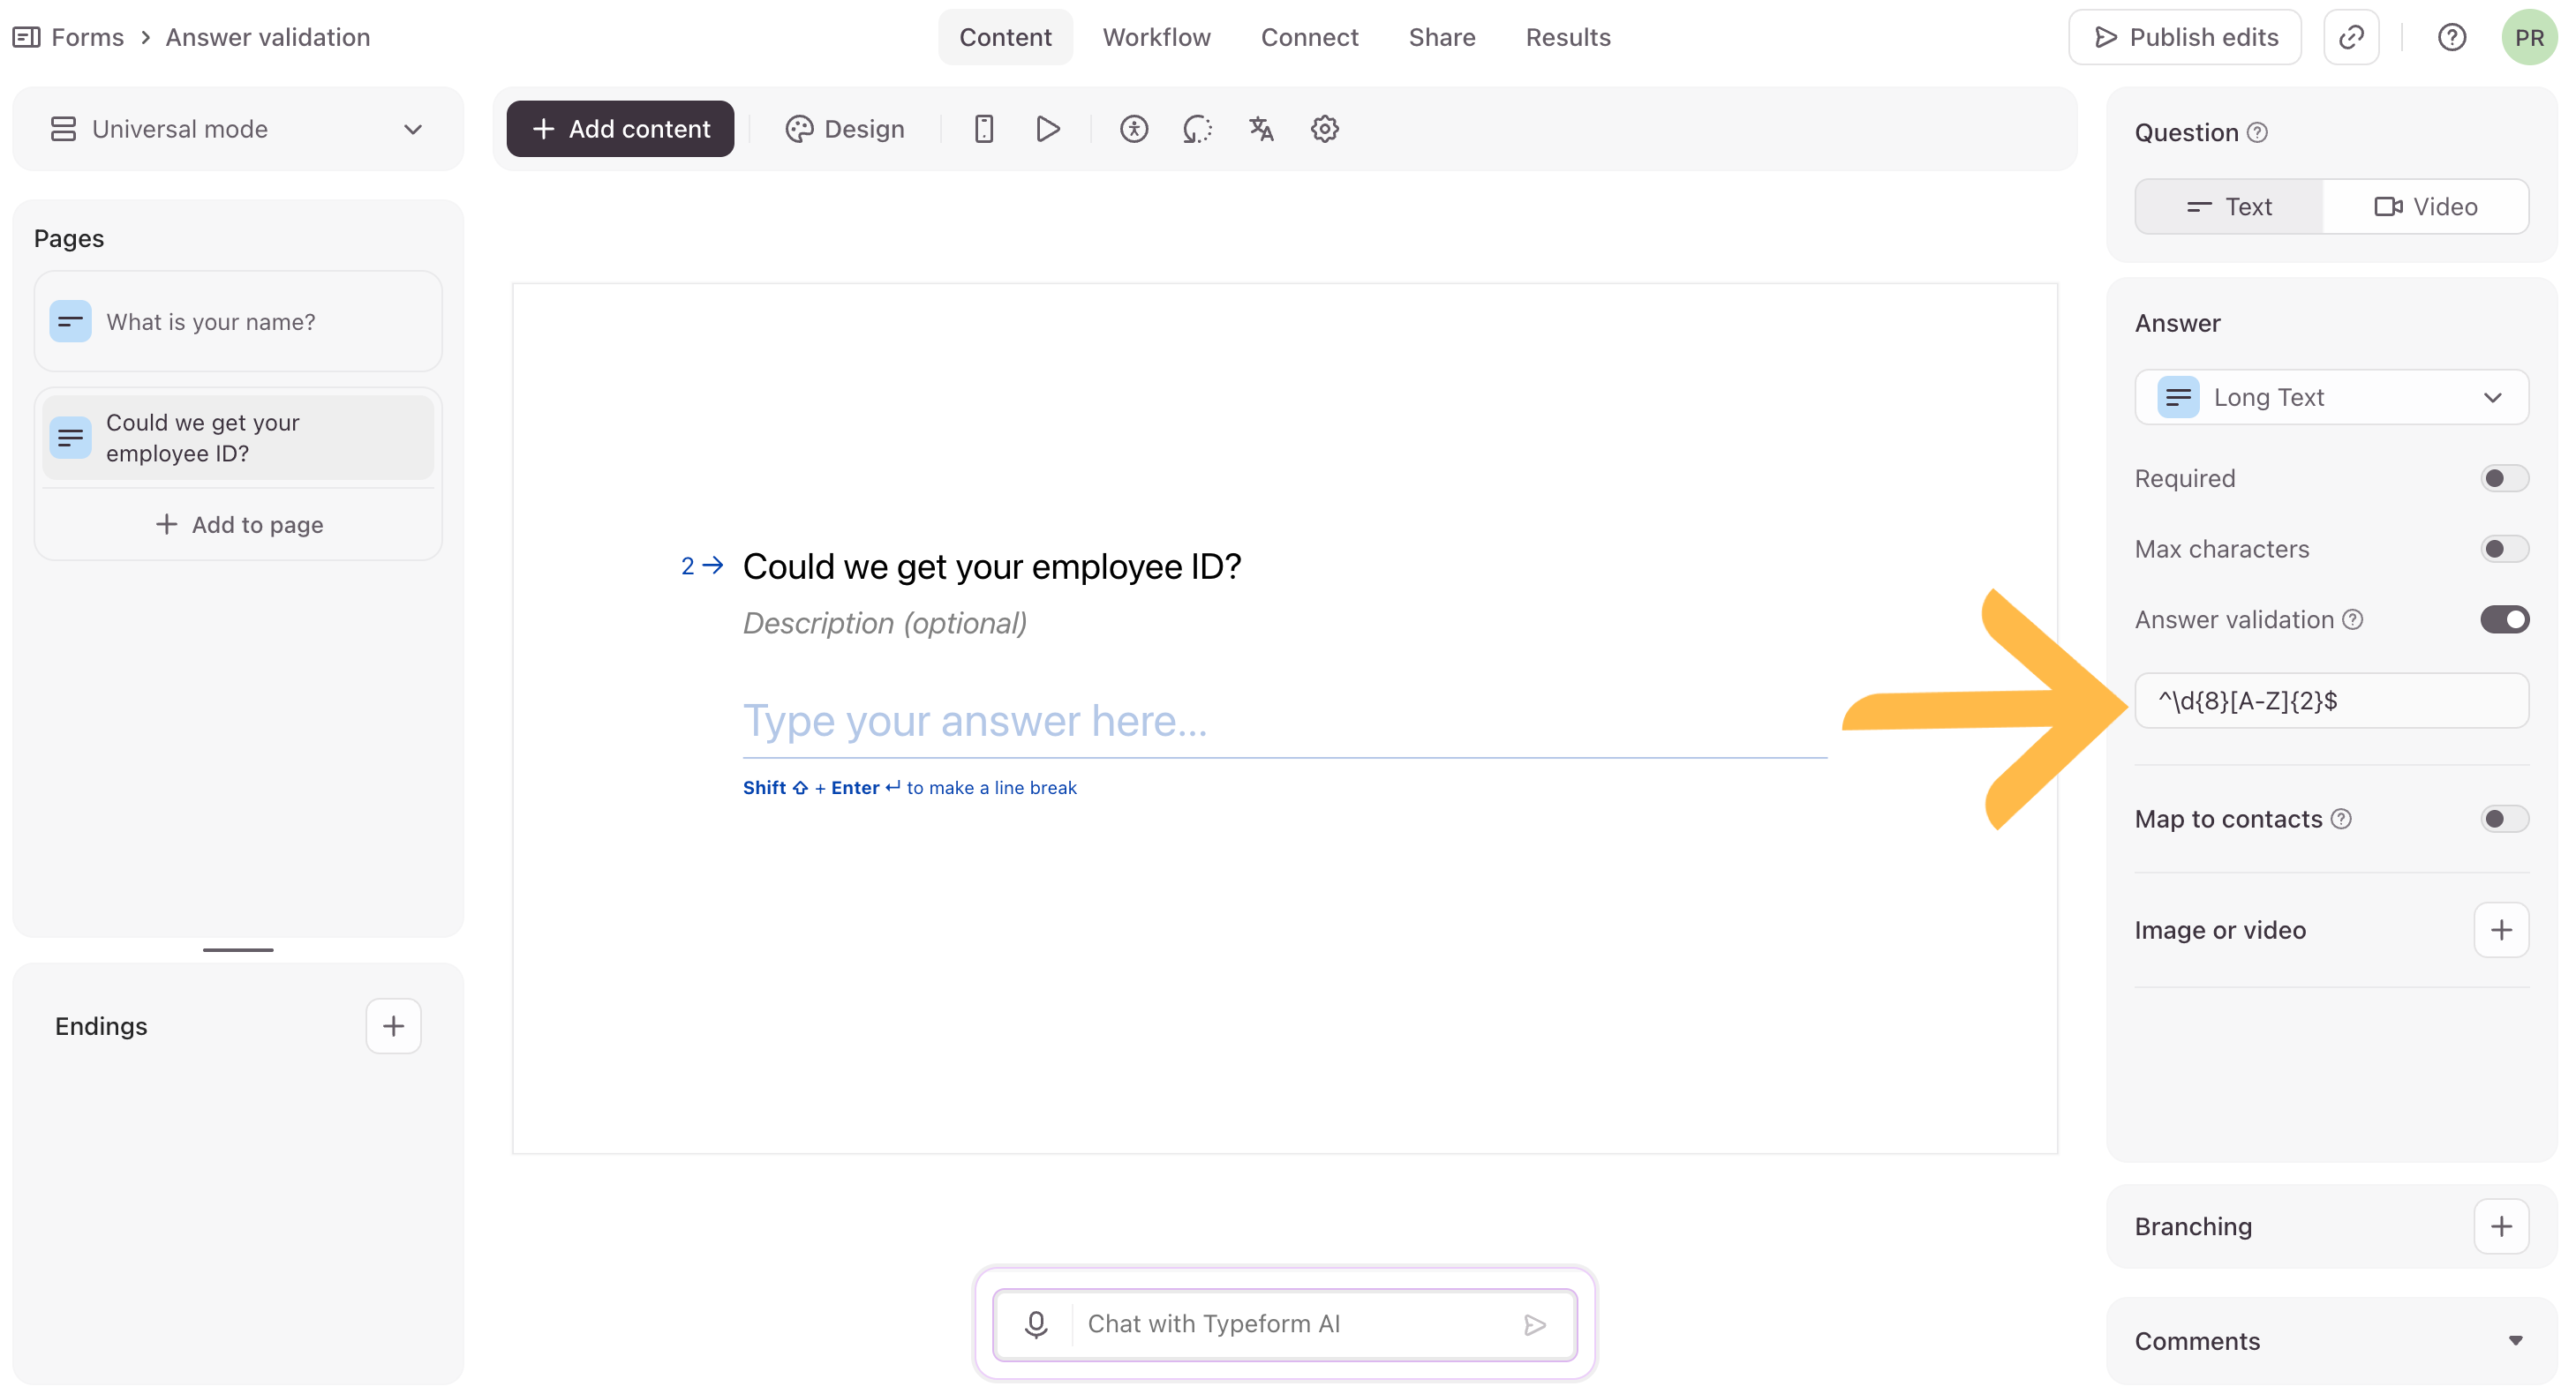The height and width of the screenshot is (1394, 2576).
Task: Click the translate languages icon
Action: tap(1261, 129)
